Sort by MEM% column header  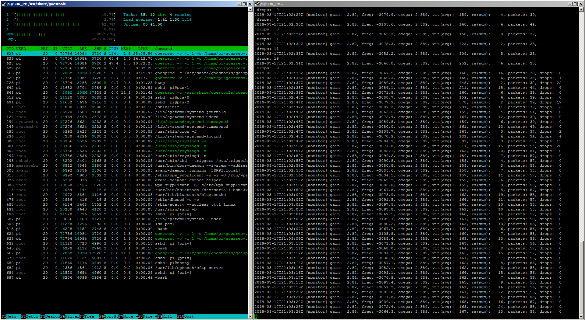tap(126, 49)
